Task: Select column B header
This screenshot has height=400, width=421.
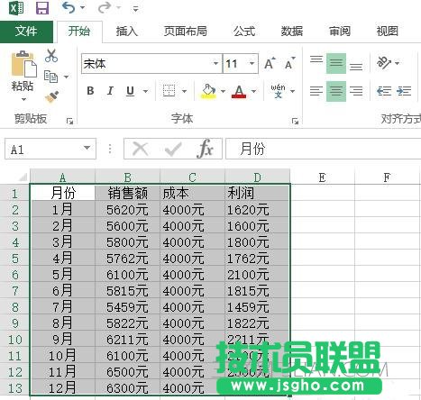Action: click(127, 177)
